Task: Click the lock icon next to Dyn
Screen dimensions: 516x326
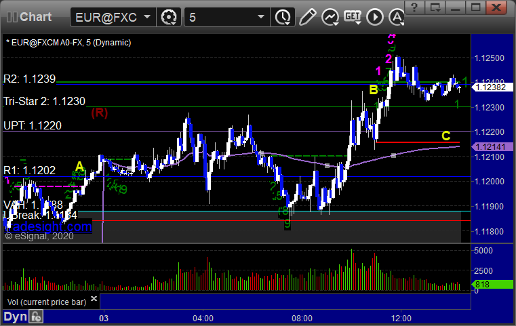Action: tap(36, 317)
